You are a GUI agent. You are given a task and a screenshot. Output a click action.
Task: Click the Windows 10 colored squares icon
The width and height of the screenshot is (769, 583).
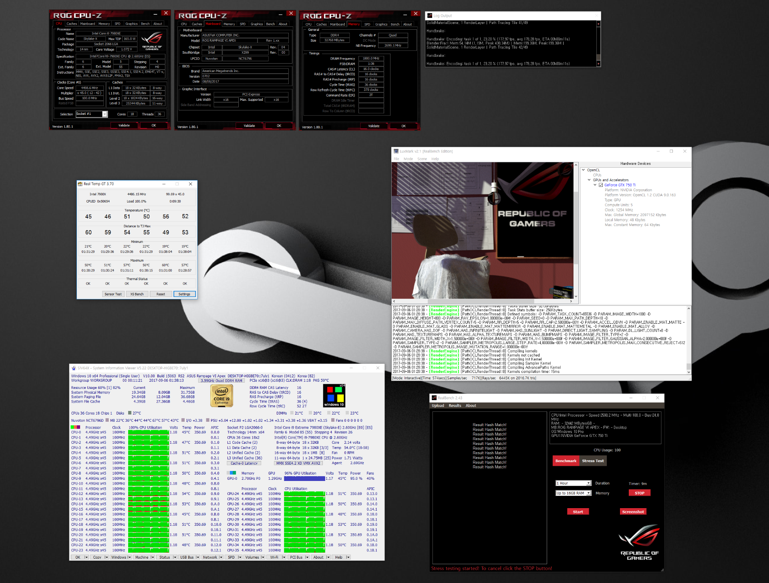point(334,395)
